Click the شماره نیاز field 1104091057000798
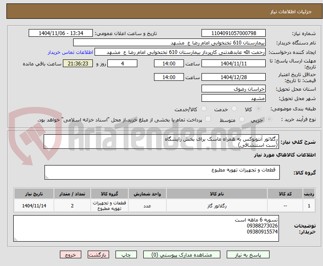This screenshot has height=266, width=323. pos(234,33)
